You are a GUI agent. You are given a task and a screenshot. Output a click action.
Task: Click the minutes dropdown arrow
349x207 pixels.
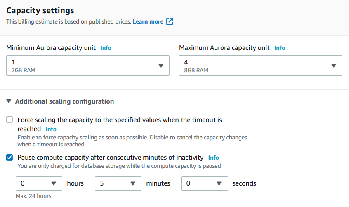coord(133,183)
